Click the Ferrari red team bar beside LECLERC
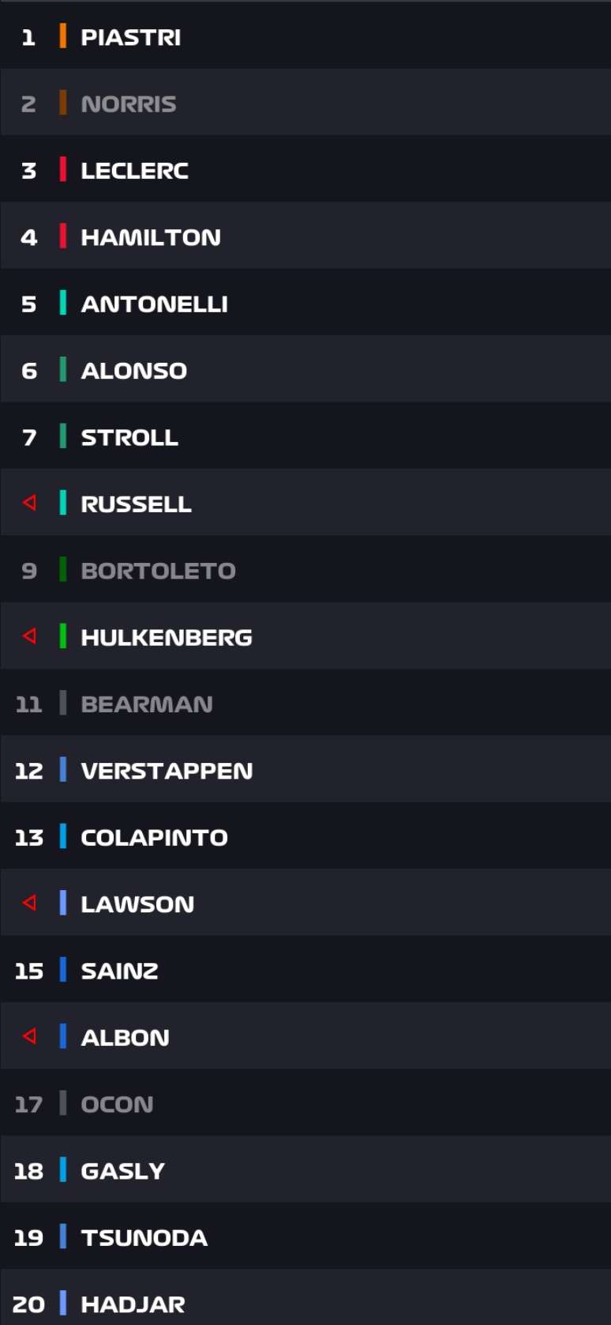This screenshot has height=1325, width=611. pyautogui.click(x=65, y=170)
